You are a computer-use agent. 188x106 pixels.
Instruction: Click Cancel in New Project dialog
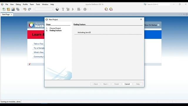(127, 84)
